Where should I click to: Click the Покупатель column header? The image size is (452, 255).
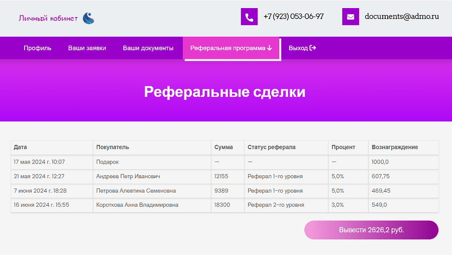pyautogui.click(x=112, y=147)
